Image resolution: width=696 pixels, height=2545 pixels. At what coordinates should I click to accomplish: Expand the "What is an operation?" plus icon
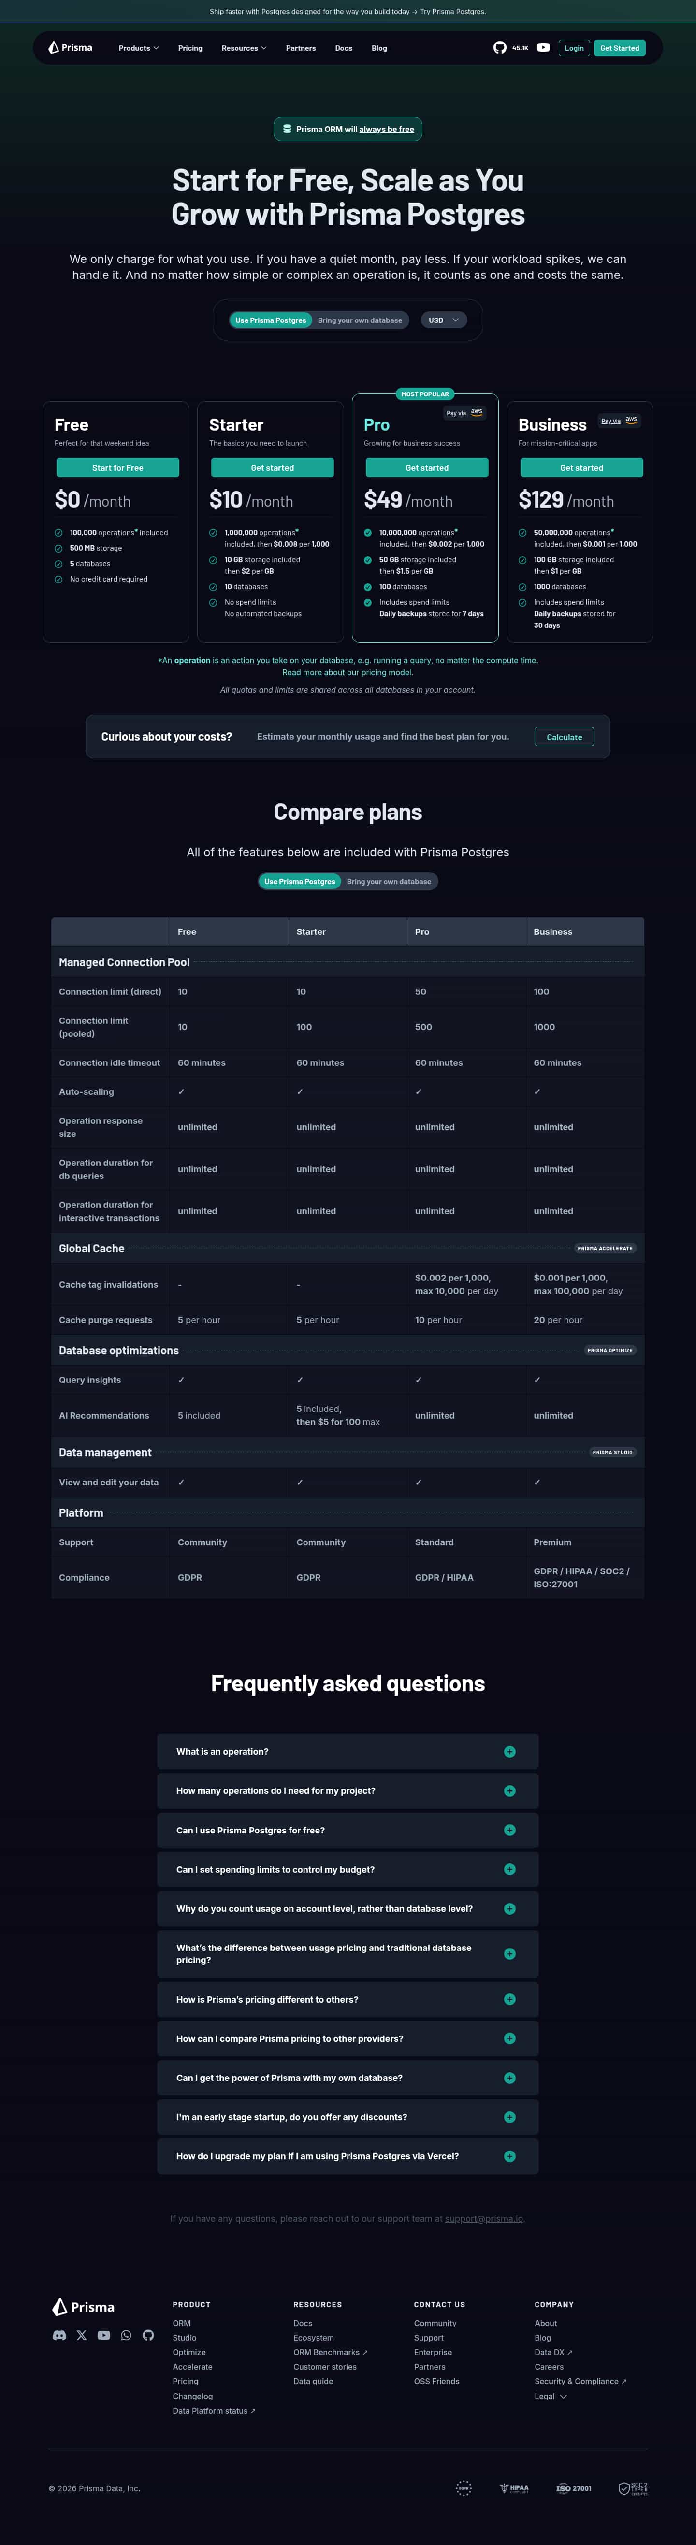(x=509, y=1752)
